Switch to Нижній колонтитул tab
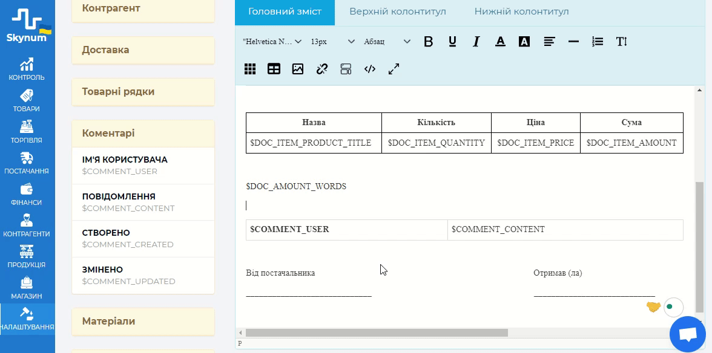 pyautogui.click(x=522, y=11)
